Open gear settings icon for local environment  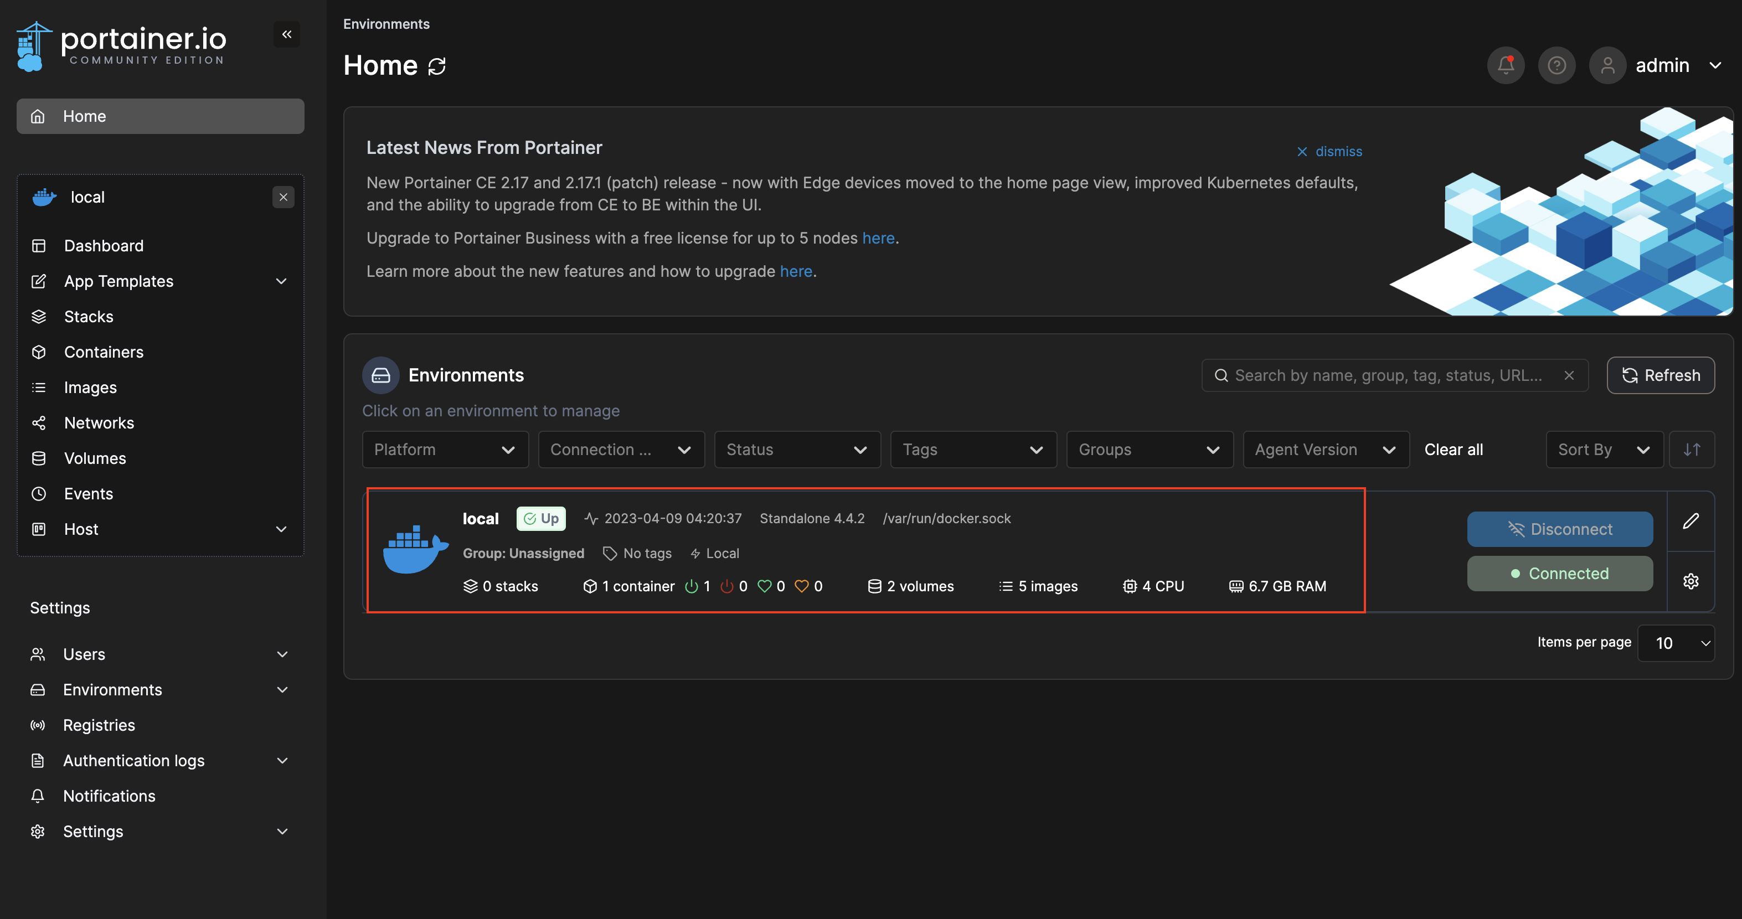pos(1691,581)
